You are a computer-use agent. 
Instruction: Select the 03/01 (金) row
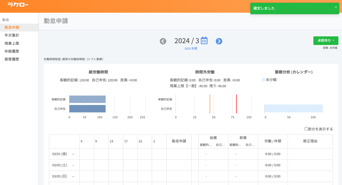(60, 154)
